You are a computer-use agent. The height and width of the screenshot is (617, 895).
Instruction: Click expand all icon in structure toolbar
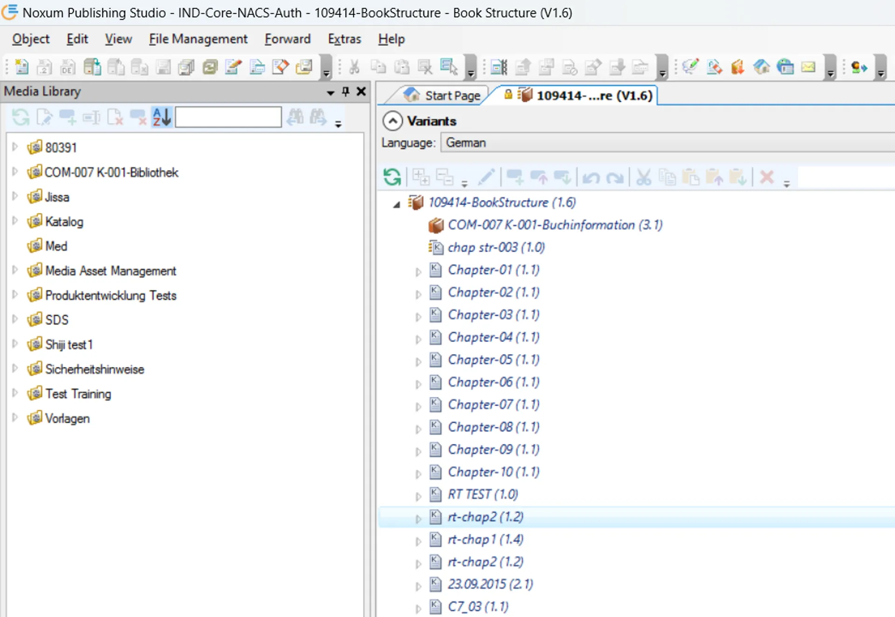tap(421, 177)
